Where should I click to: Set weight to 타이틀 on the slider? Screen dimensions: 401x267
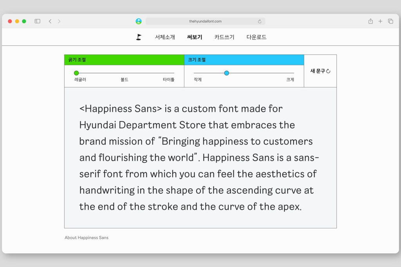(173, 73)
